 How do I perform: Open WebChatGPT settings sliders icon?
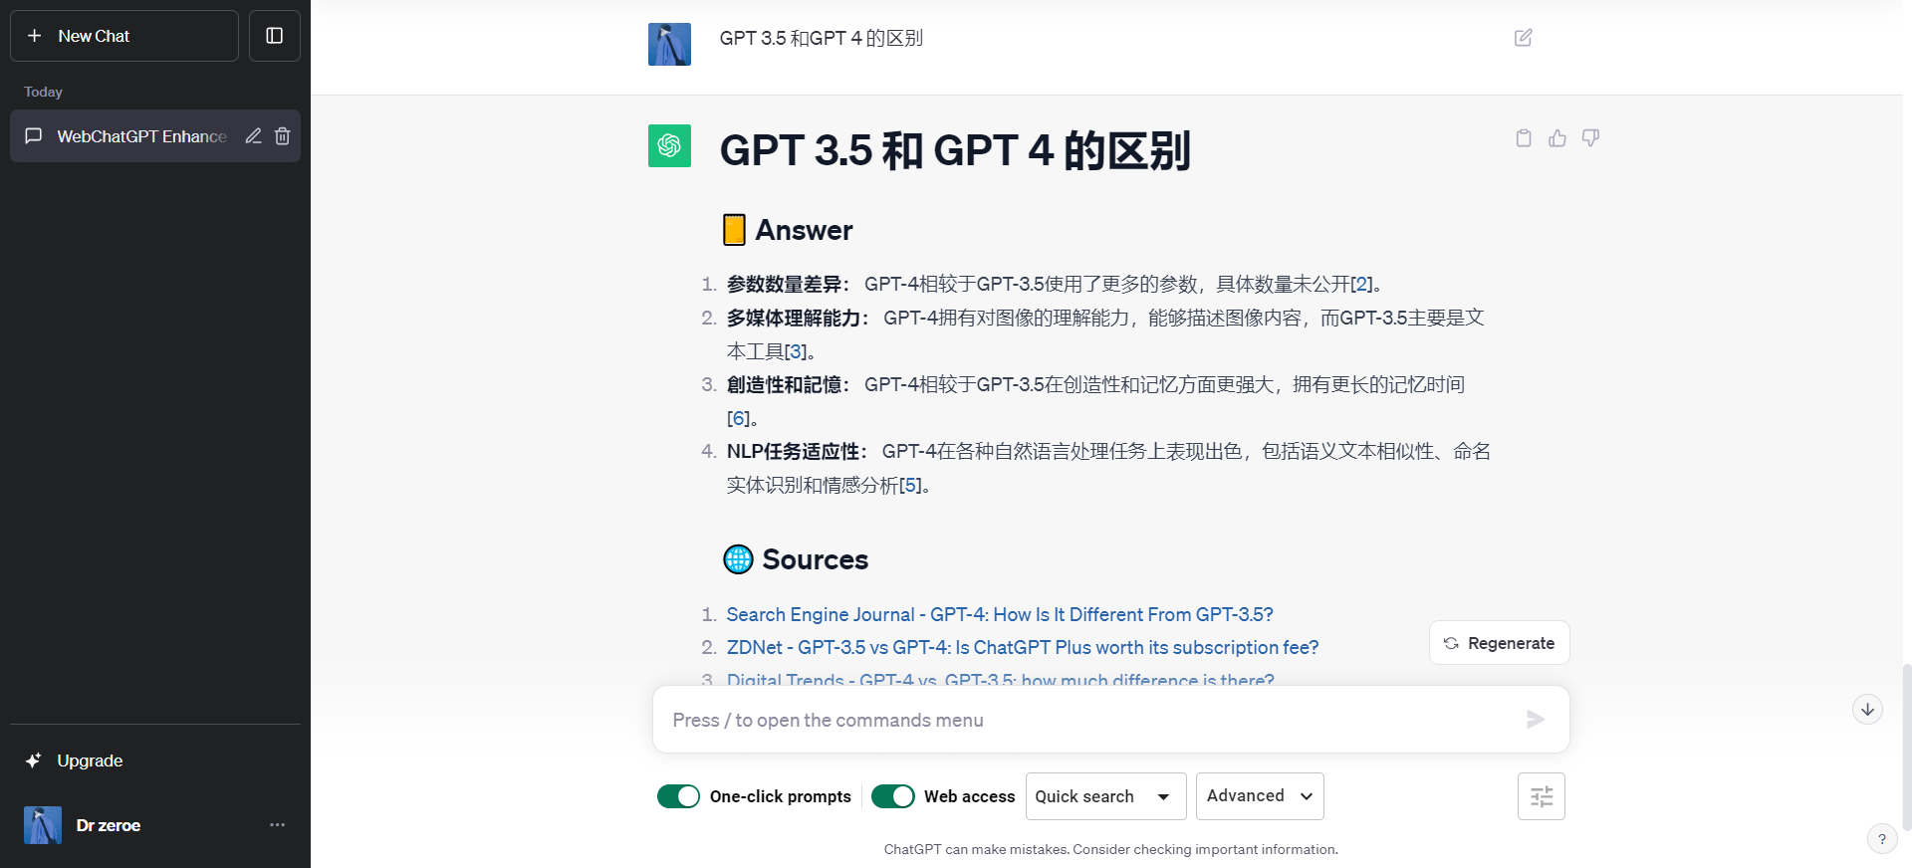(x=1542, y=796)
